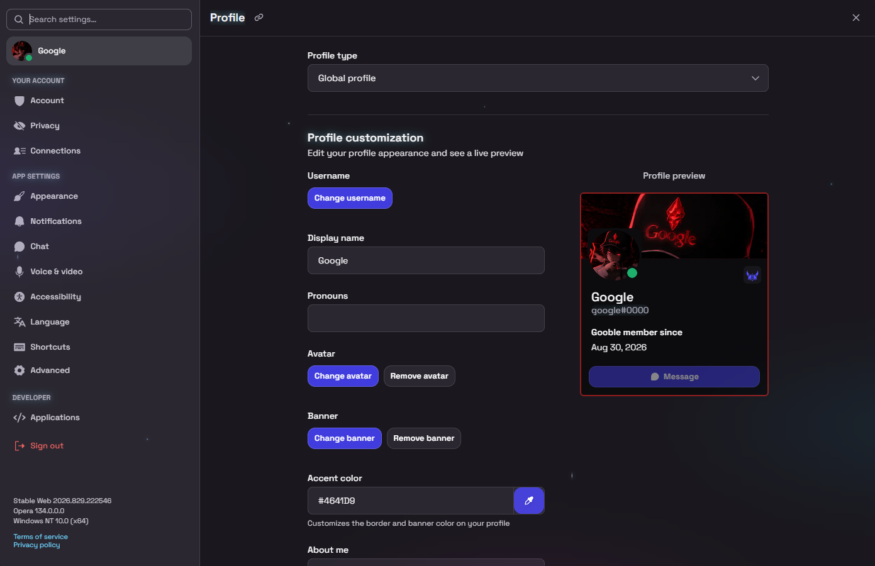Open Privacy settings
Viewport: 875px width, 566px height.
99,126
